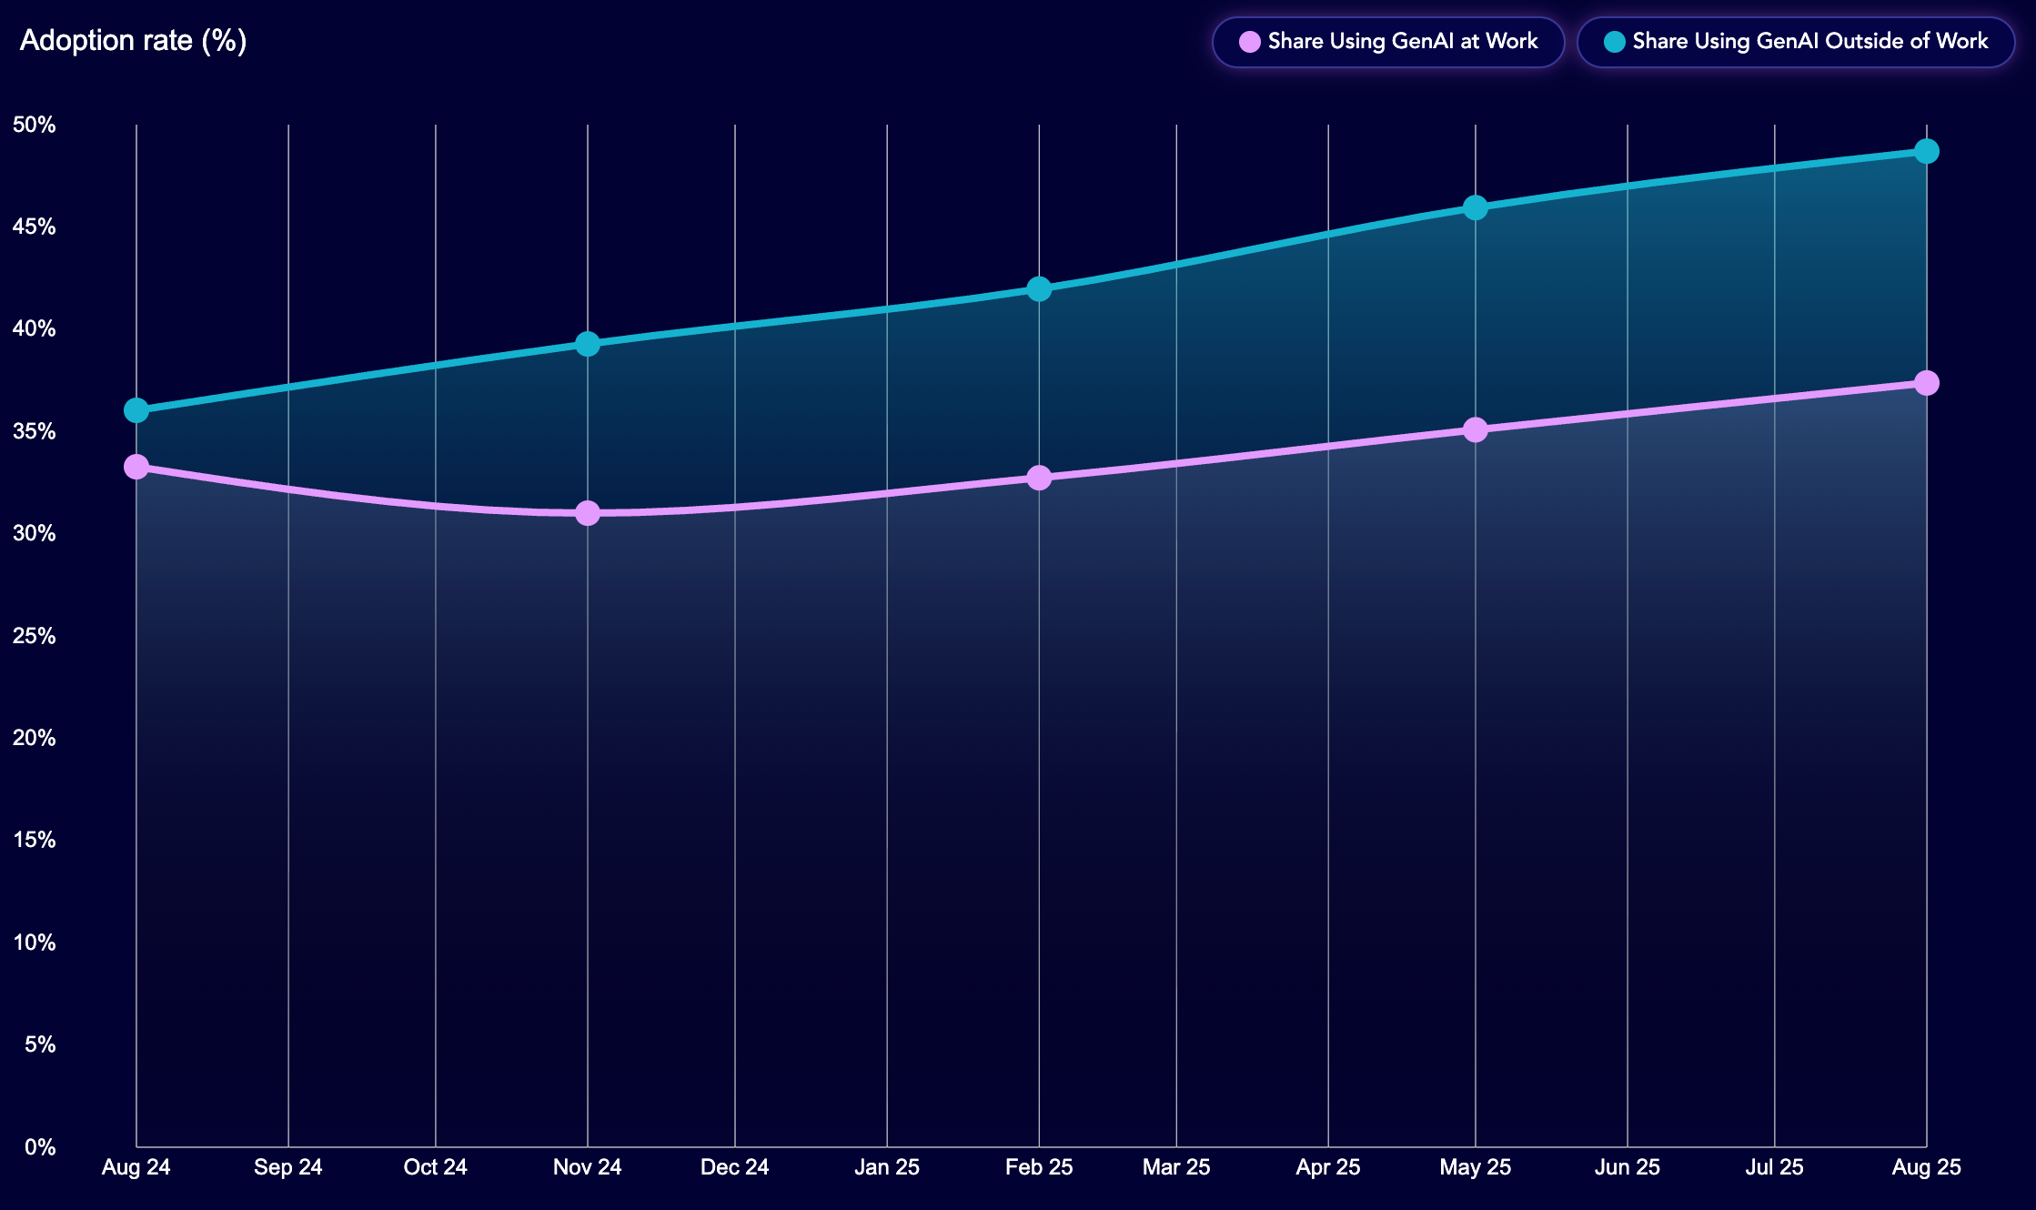Select the purple data point at Aug 24
This screenshot has height=1210, width=2036.
(136, 467)
